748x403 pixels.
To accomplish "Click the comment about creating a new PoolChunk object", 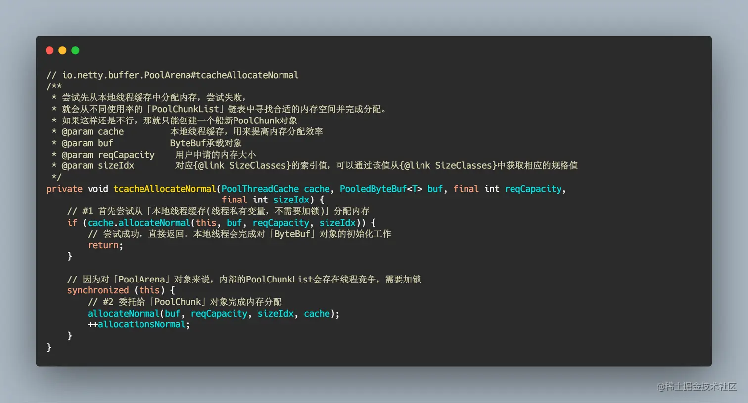I will click(x=174, y=121).
